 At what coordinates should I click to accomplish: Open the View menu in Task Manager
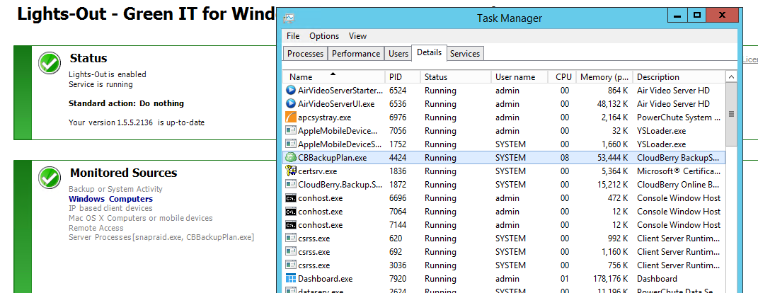pos(357,36)
